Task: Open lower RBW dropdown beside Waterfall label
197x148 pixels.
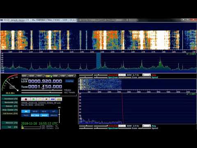Action: (x=122, y=126)
